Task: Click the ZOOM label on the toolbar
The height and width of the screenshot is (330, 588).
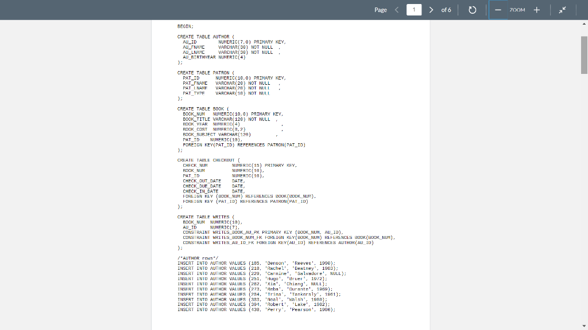Action: (x=516, y=10)
